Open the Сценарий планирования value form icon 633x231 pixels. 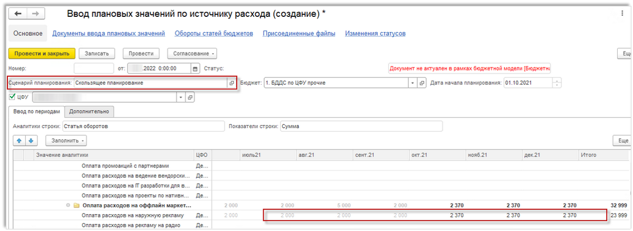[231, 83]
